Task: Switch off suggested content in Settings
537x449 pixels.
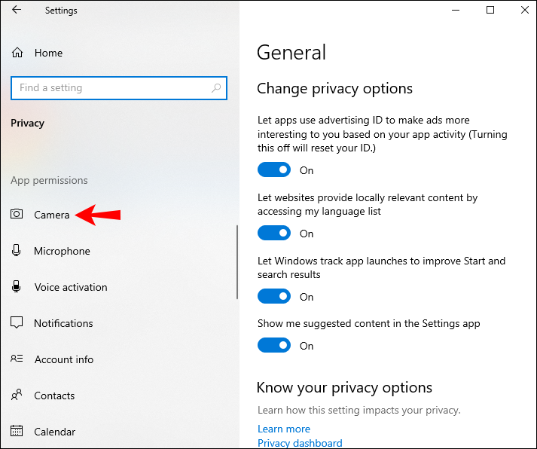Action: tap(274, 346)
